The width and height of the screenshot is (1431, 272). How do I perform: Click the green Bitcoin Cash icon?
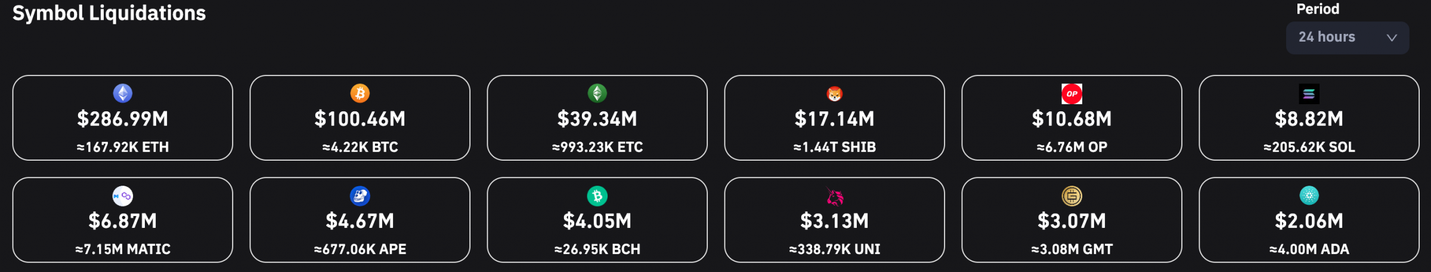597,196
